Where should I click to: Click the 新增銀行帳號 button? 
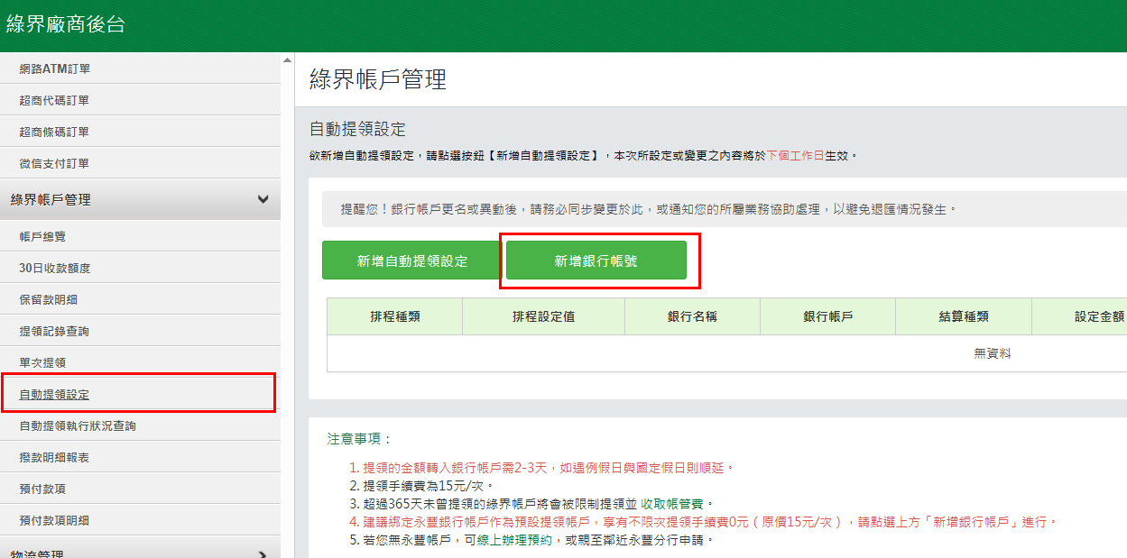[x=596, y=261]
